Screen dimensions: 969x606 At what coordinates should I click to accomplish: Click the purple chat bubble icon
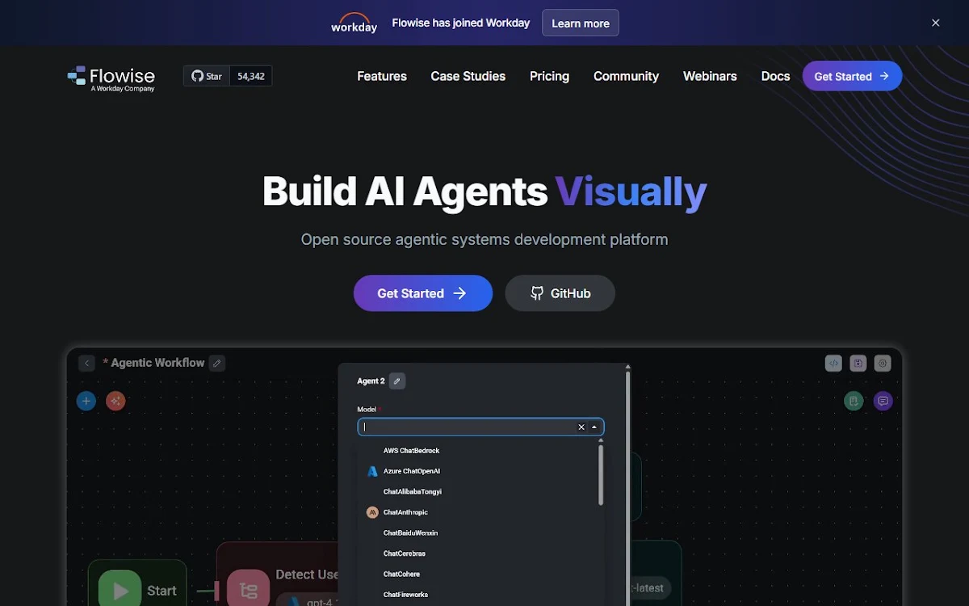point(883,401)
